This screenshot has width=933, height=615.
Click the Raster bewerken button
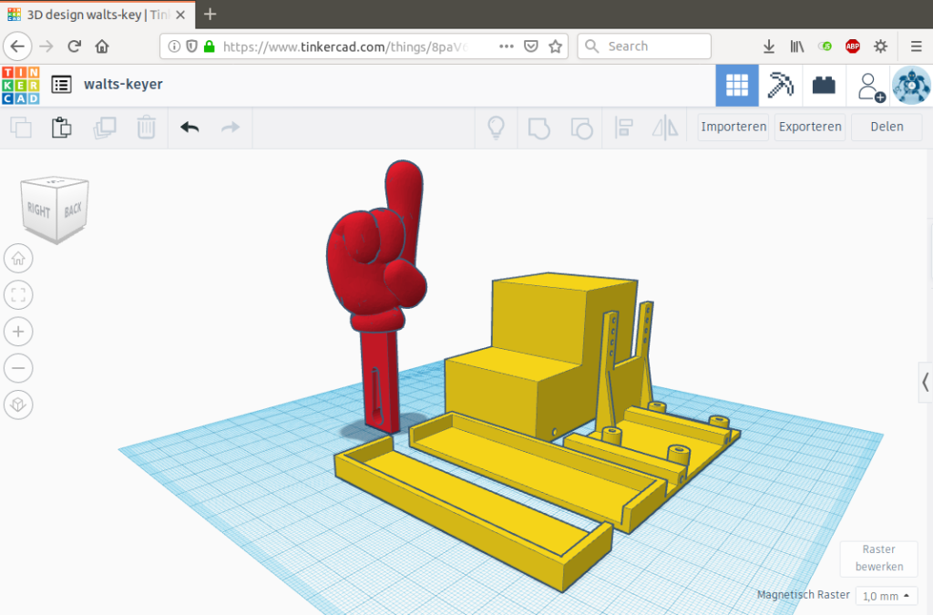[x=878, y=558]
